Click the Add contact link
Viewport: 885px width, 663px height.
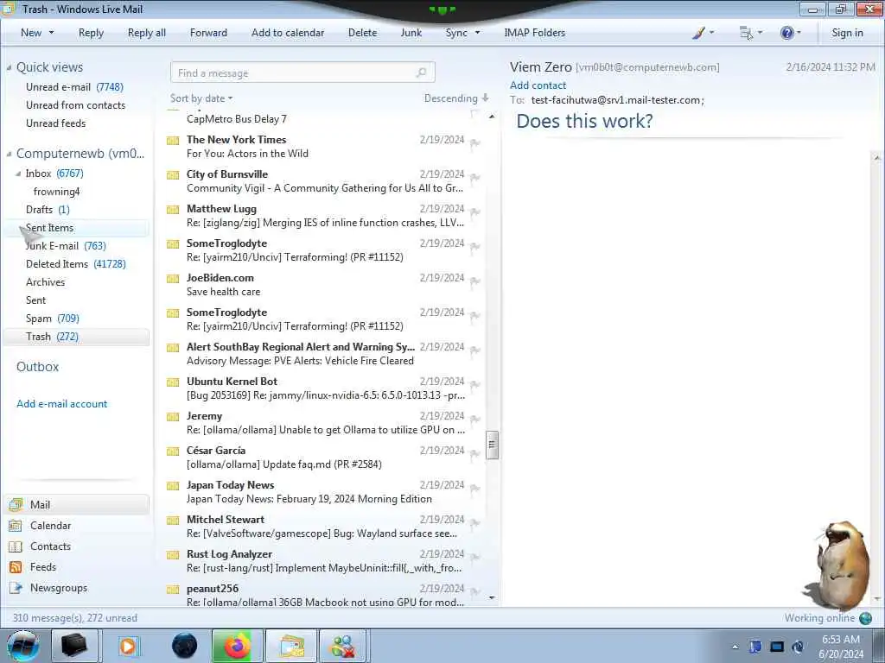pyautogui.click(x=538, y=85)
